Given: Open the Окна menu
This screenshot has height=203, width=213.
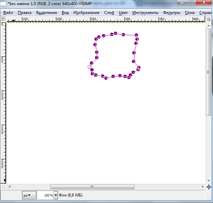Looking at the screenshot, I should pos(190,13).
